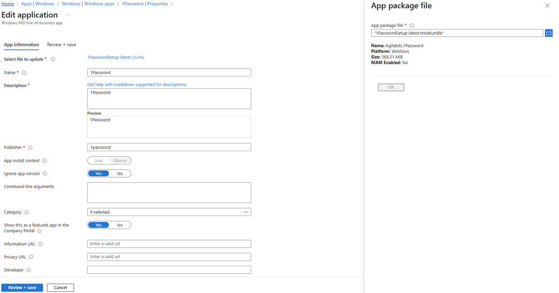
Task: Click the Developer input field
Action: pyautogui.click(x=169, y=270)
